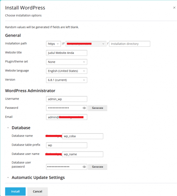Viewport: 177px width, 196px height.
Task: Select a different WordPress version
Action: pos(66,80)
